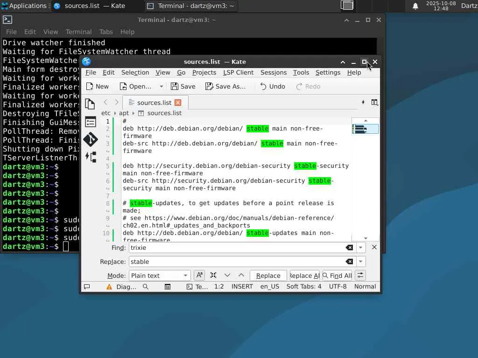Switch to Terminal task in top panel

point(192,6)
